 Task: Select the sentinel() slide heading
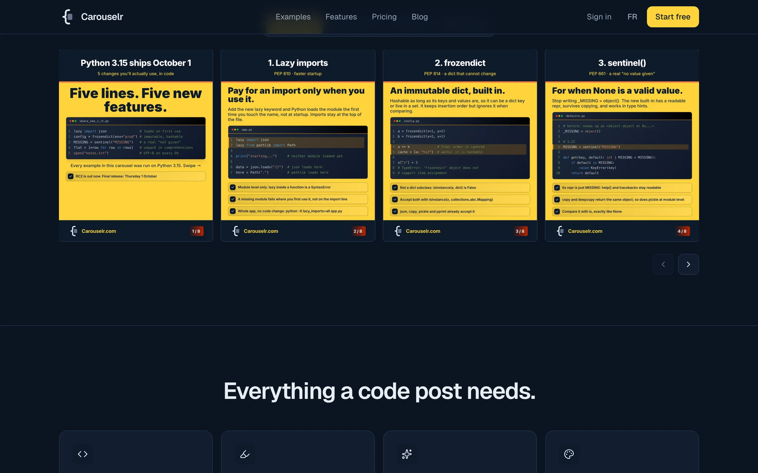click(622, 63)
